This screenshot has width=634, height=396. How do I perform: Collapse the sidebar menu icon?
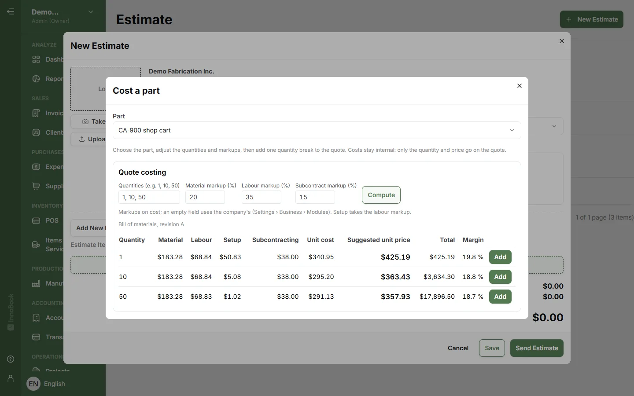11,11
